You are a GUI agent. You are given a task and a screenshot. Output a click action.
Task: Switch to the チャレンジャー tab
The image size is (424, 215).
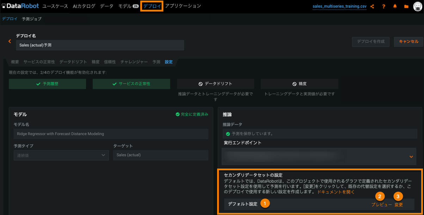[x=134, y=62]
